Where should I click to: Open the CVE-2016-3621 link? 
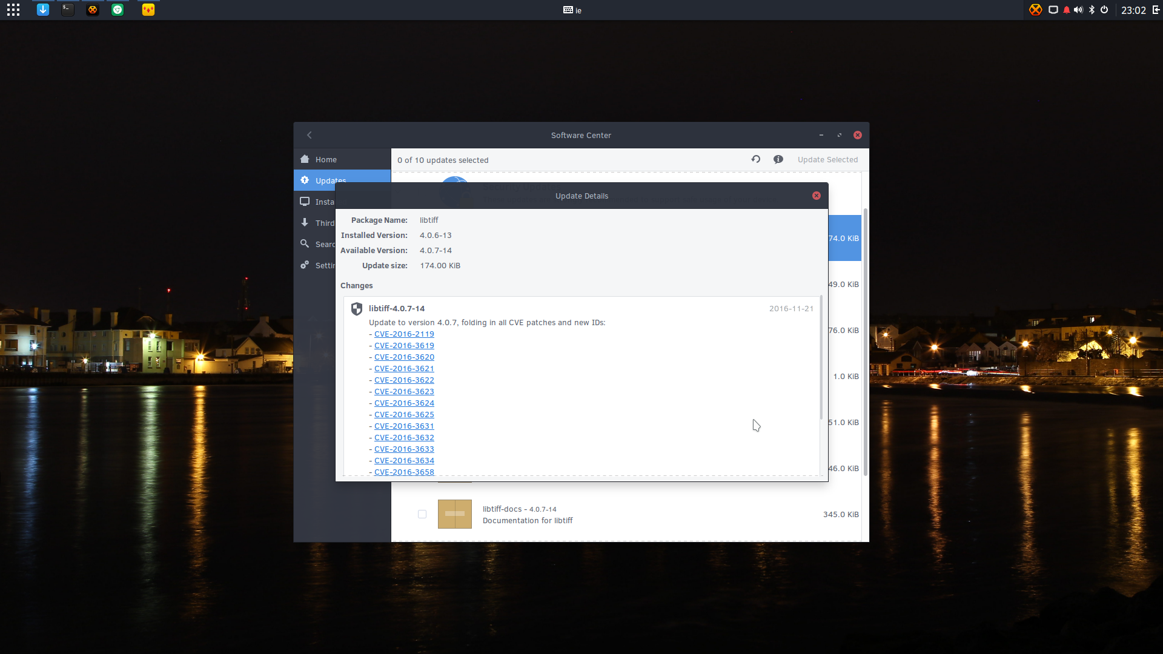404,369
